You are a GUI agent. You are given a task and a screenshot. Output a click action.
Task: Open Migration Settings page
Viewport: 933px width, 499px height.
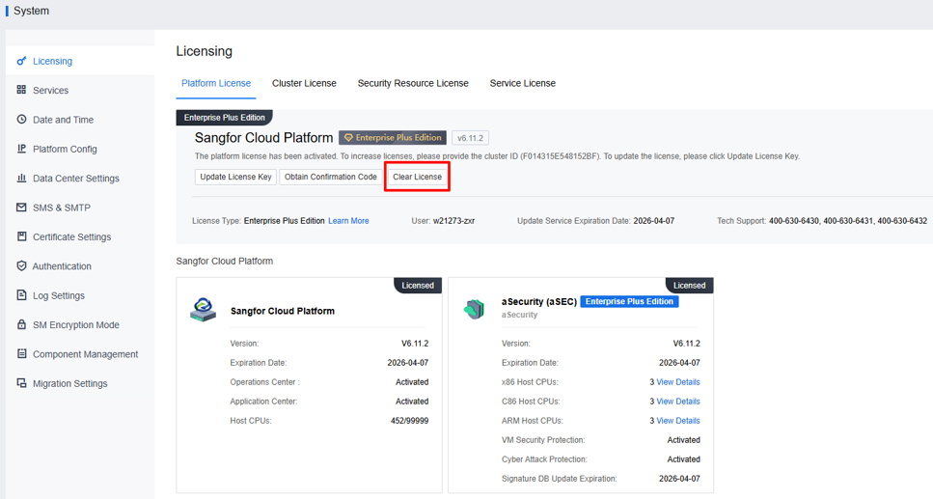point(80,383)
